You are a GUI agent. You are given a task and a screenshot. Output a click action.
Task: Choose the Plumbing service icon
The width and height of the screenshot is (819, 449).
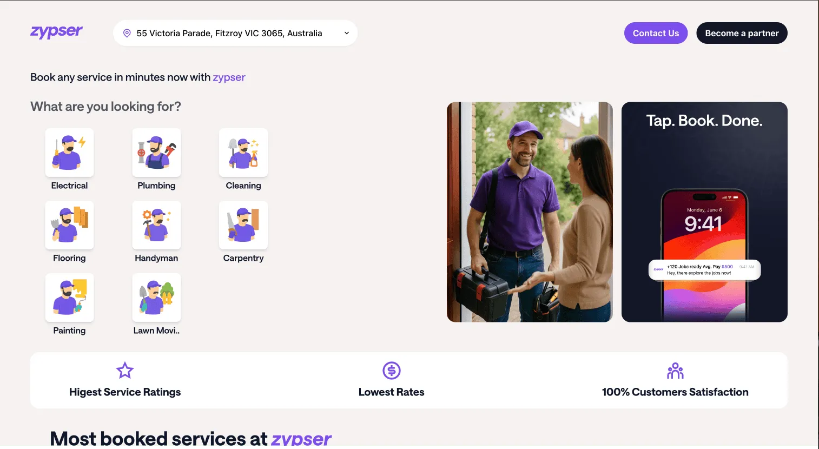coord(156,153)
